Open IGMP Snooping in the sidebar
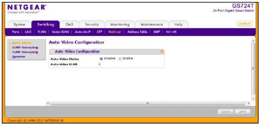The image size is (260, 124). click(25, 48)
